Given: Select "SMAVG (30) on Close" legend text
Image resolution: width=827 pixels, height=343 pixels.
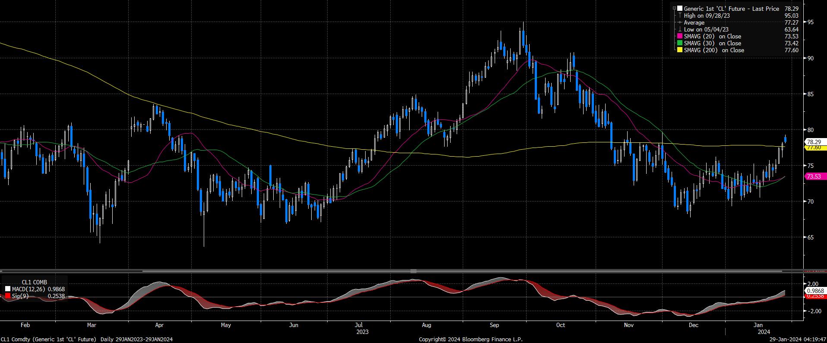Looking at the screenshot, I should (713, 43).
